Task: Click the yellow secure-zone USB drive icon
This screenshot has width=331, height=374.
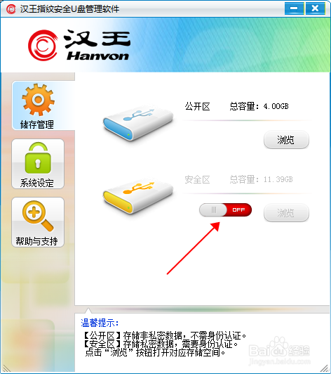Action: tap(138, 198)
